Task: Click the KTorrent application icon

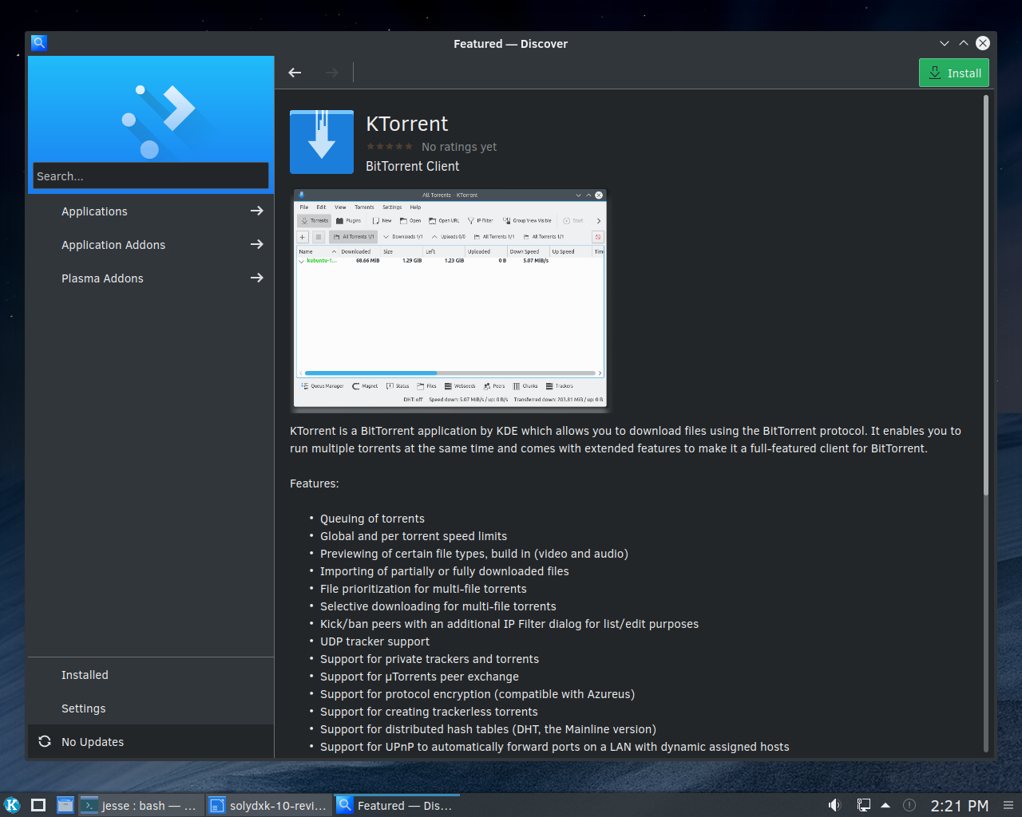Action: (322, 142)
